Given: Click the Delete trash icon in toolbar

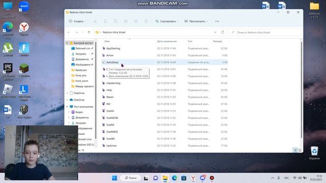Looking at the screenshot, I should (146, 21).
